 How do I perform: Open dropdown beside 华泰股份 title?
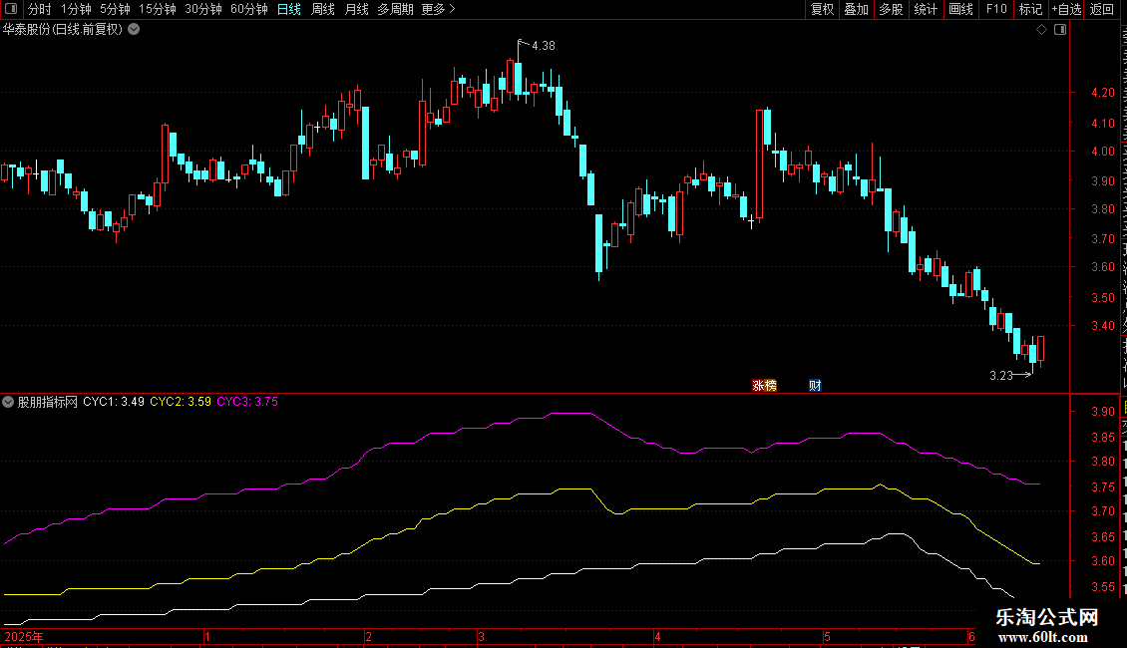click(134, 30)
